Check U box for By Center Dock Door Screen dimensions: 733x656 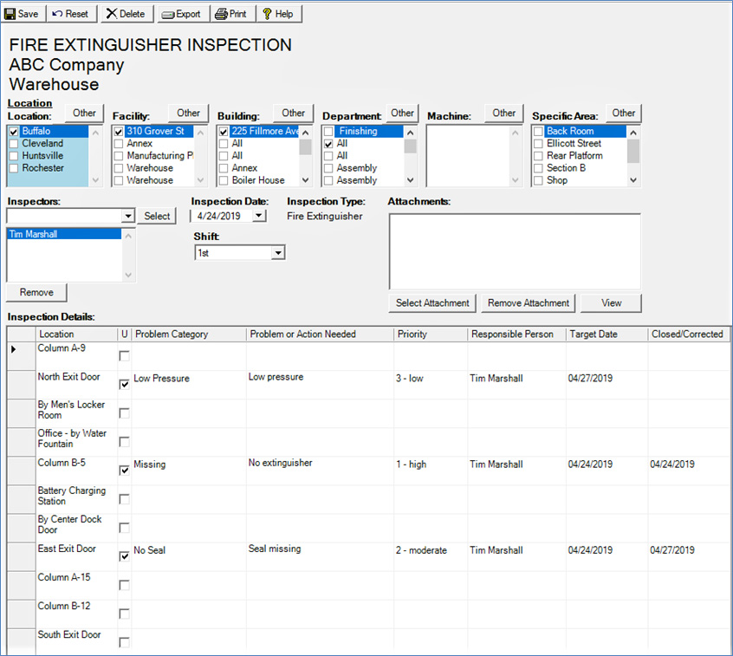[125, 528]
